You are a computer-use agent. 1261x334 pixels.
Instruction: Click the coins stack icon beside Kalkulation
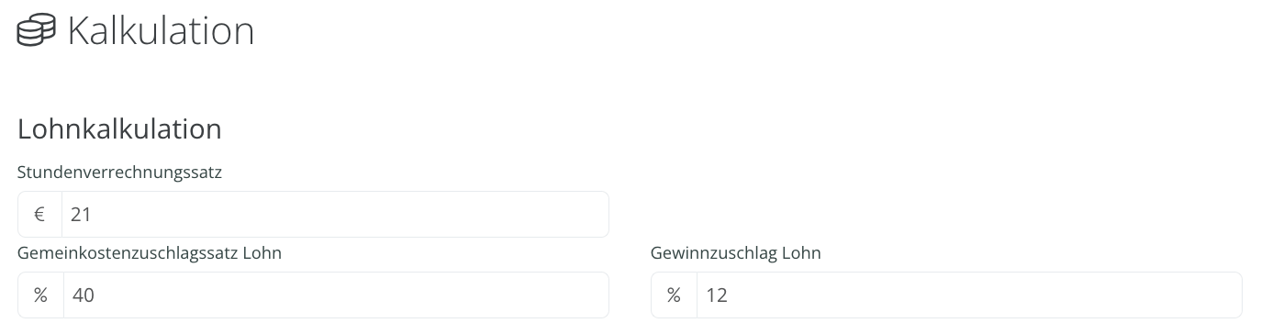[x=37, y=30]
